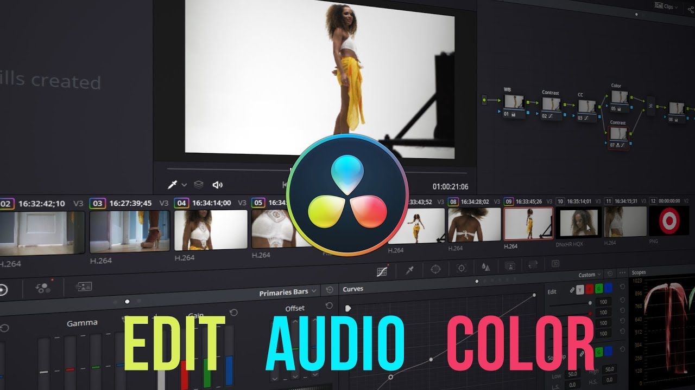Open the 3D stereoscopic palette icon
The width and height of the screenshot is (695, 390).
(555, 264)
